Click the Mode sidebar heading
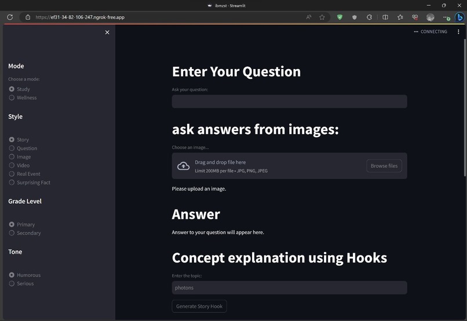The height and width of the screenshot is (321, 467). 16,66
